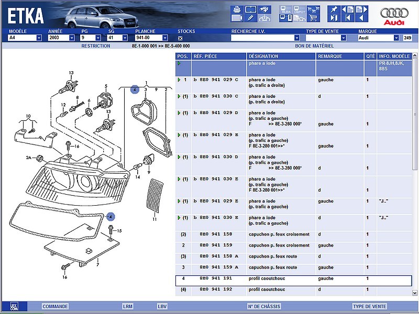
Task: Click the COMMANDE button in bottom bar
Action: click(x=55, y=307)
